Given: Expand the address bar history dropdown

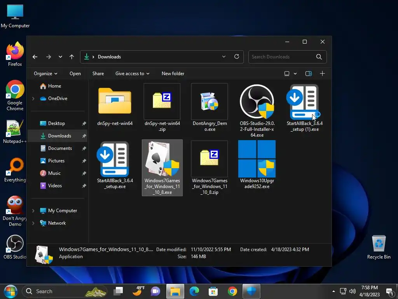Looking at the screenshot, I should point(223,57).
